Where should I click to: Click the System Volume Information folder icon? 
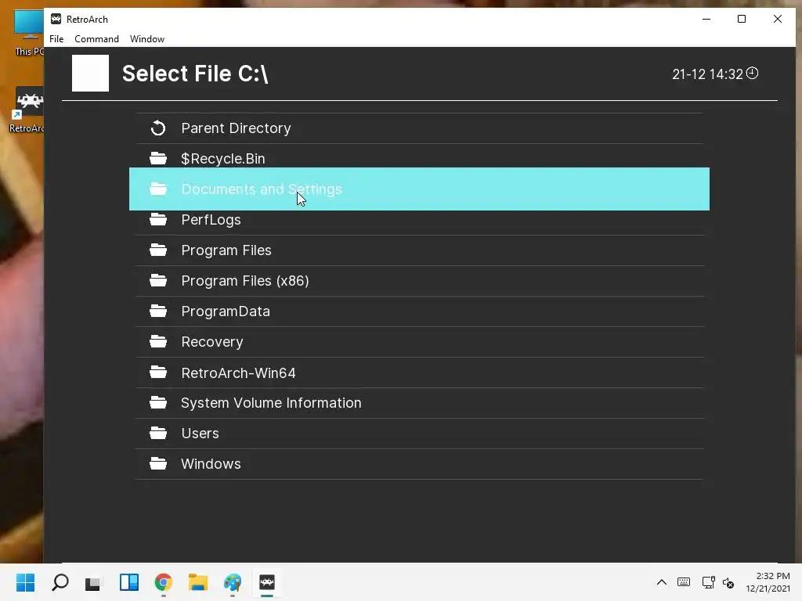pos(158,403)
